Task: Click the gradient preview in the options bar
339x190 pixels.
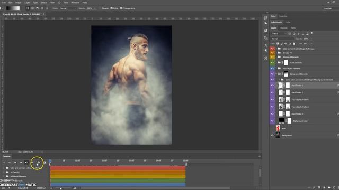Action: point(13,8)
